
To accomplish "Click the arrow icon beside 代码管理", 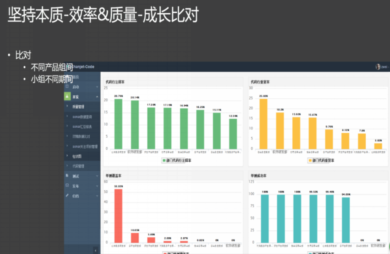I will pos(67,166).
